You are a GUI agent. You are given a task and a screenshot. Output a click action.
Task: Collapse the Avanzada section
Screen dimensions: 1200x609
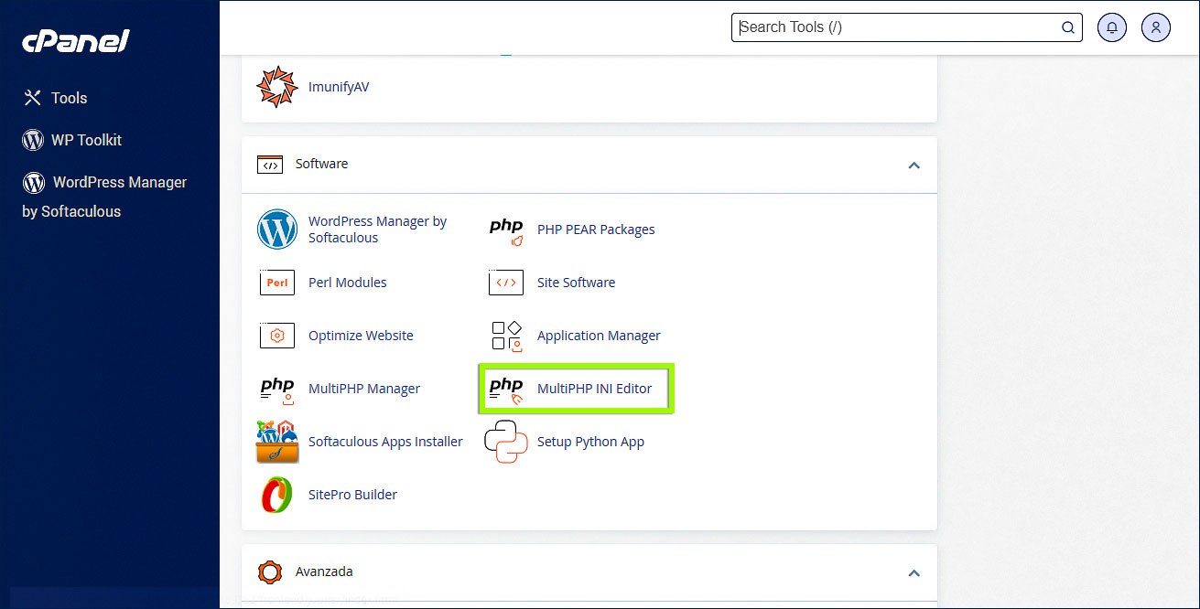pos(913,572)
